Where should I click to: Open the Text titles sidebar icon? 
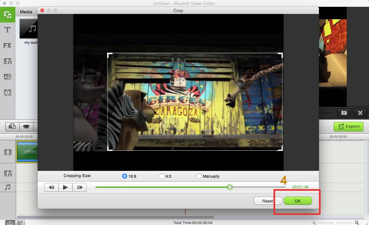tap(8, 30)
